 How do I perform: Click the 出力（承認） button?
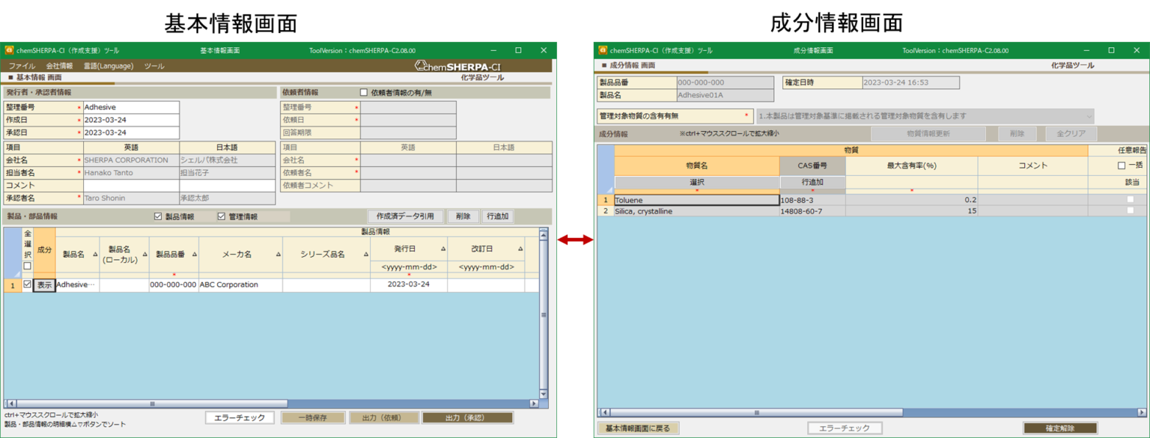[x=467, y=418]
